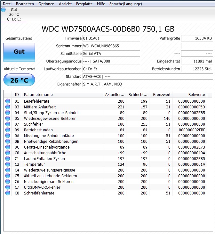Click the Schlecht... column header

[x=138, y=95]
